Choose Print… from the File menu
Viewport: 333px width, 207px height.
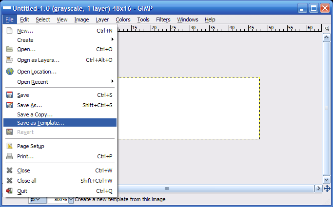click(60, 156)
